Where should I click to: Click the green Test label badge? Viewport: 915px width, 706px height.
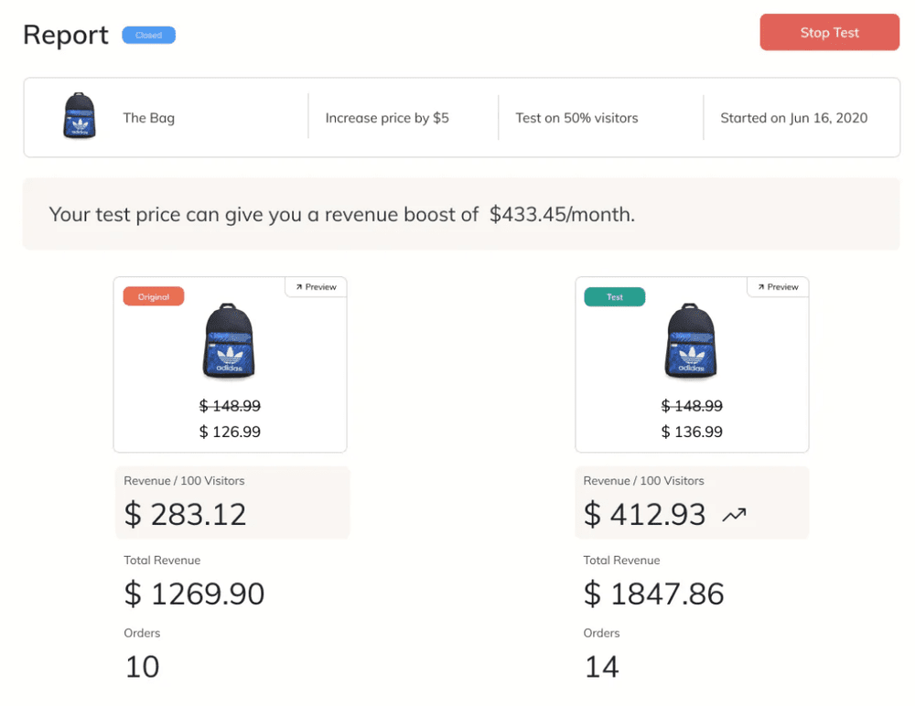615,296
